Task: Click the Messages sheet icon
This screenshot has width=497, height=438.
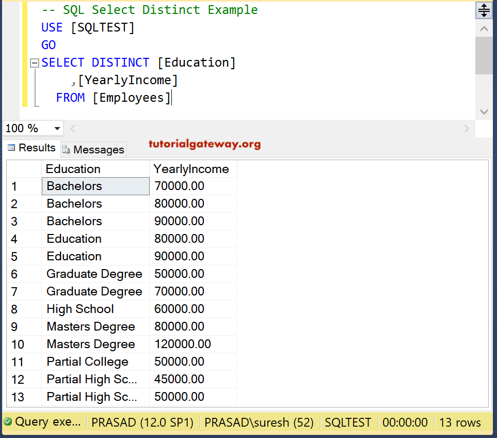Action: [67, 150]
